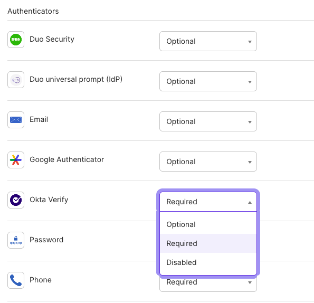Collapse the open Okta Verify dropdown
The image size is (314, 303).
pos(208,202)
